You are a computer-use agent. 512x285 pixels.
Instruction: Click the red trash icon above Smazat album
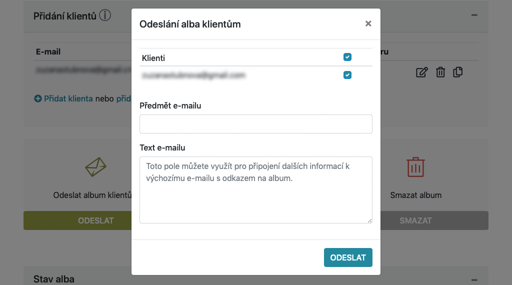coord(415,167)
